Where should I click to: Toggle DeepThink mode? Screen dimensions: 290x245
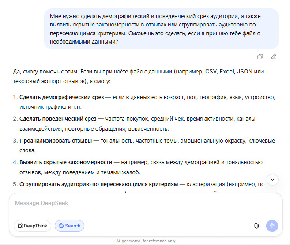(32, 226)
